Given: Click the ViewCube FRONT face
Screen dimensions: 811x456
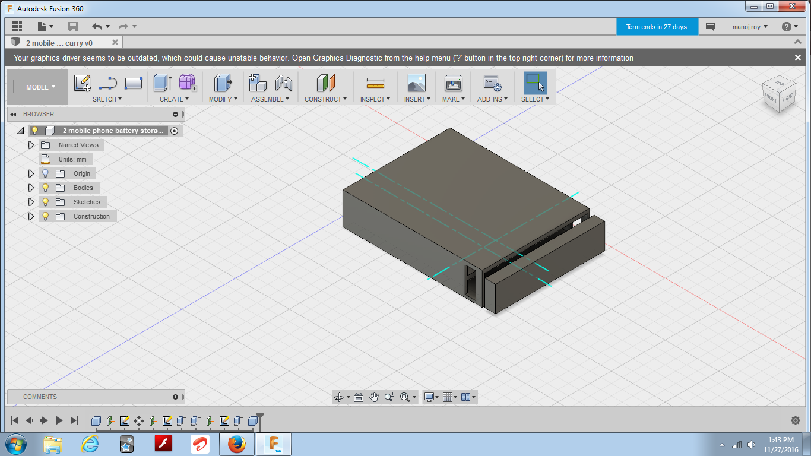Looking at the screenshot, I should pos(771,98).
